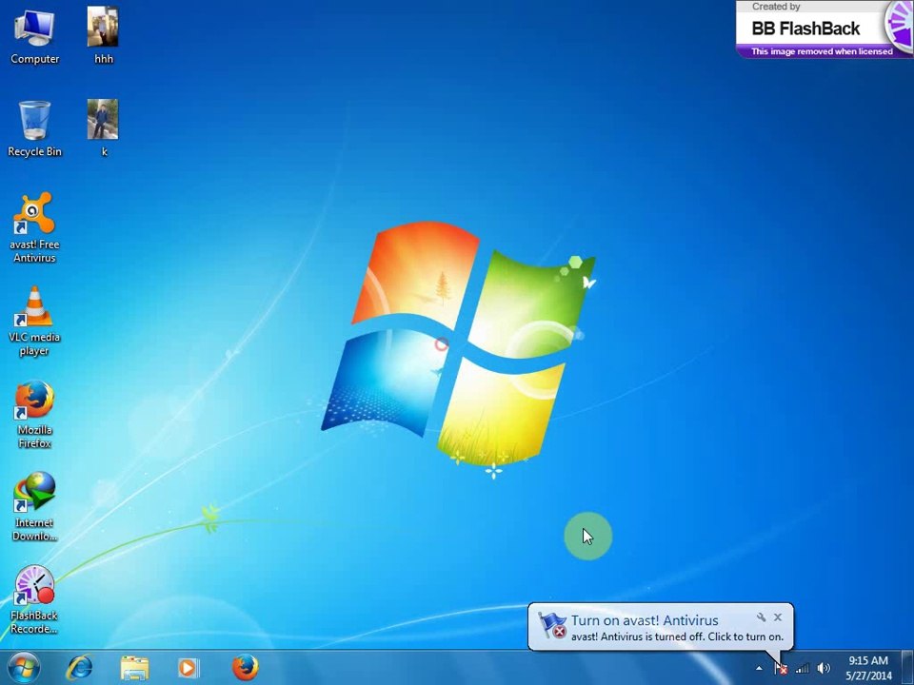Image resolution: width=914 pixels, height=685 pixels.
Task: Open the Windows Start menu
Action: tap(23, 668)
